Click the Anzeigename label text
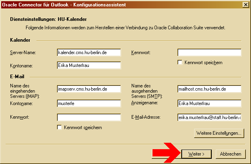Screen dimensions: 251x164 (x=145, y=103)
